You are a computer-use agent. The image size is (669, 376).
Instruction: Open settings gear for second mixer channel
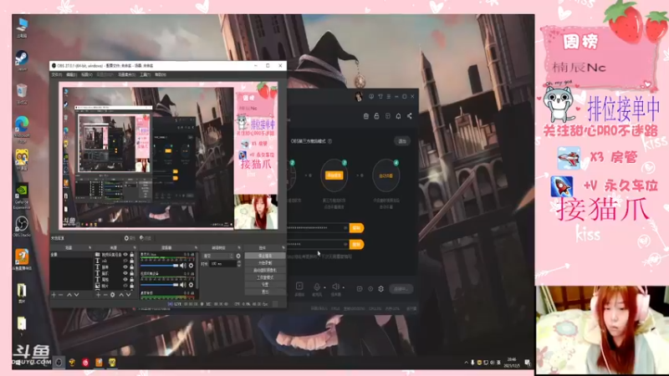point(191,285)
